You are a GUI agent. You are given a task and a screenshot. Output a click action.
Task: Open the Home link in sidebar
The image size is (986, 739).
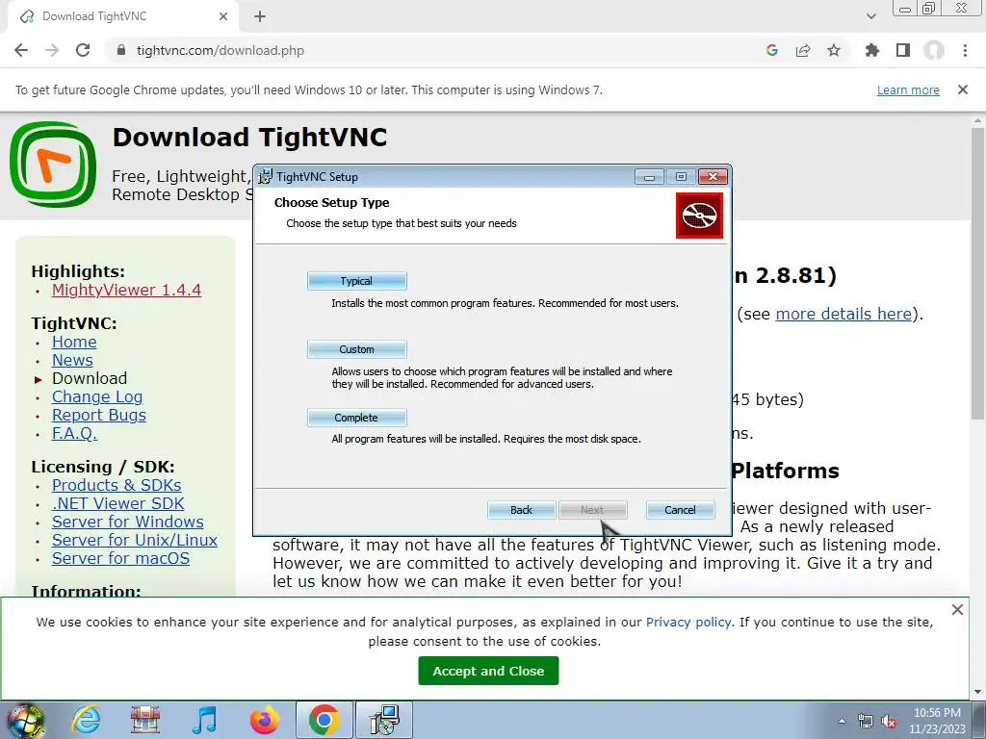[x=74, y=343]
